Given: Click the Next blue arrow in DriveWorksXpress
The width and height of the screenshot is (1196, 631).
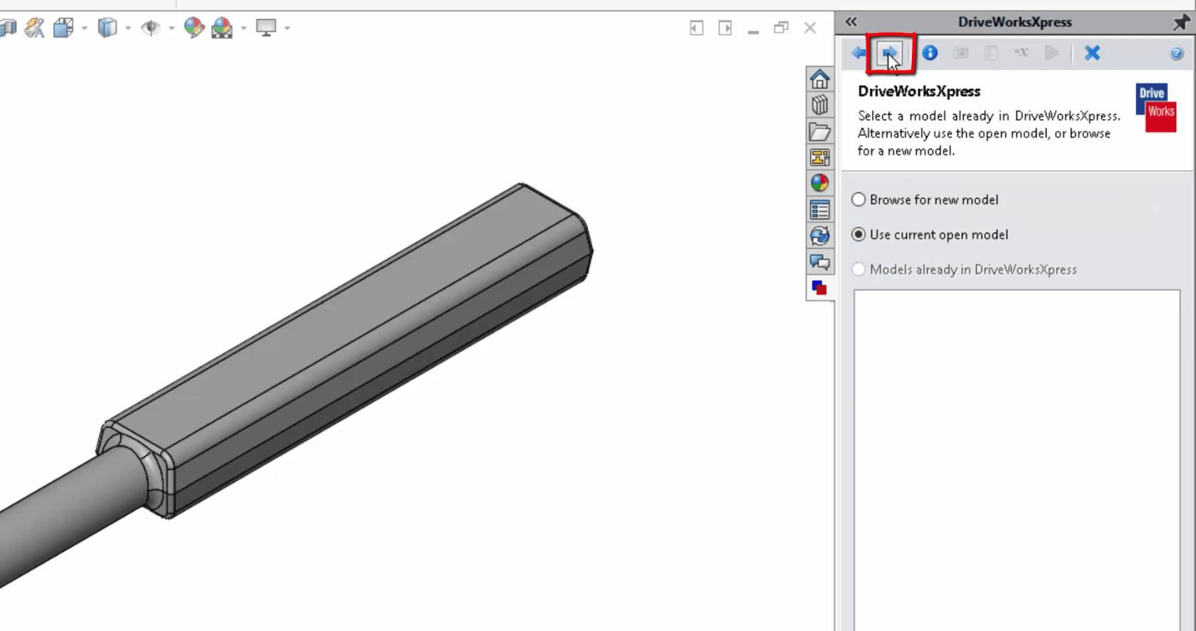Looking at the screenshot, I should coord(889,53).
